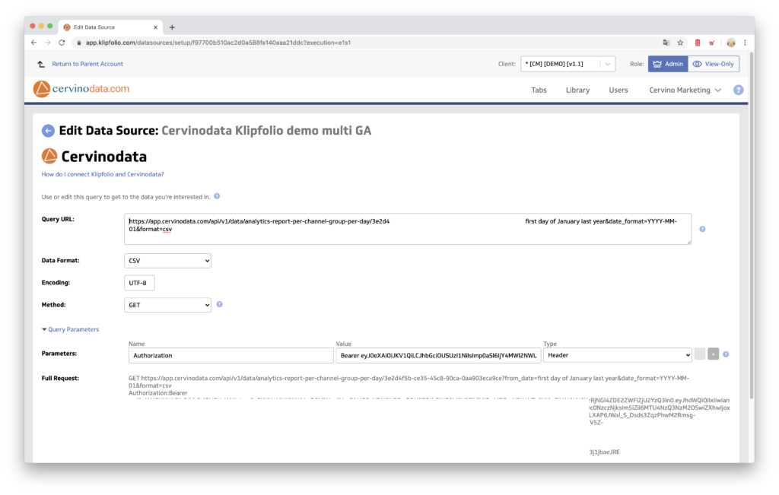Click the address bar URL

(218, 43)
